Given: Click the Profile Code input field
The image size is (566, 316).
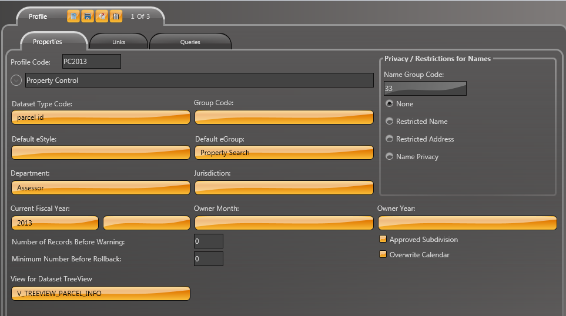Looking at the screenshot, I should click(91, 61).
